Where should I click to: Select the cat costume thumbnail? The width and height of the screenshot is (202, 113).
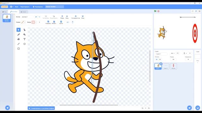(7, 18)
